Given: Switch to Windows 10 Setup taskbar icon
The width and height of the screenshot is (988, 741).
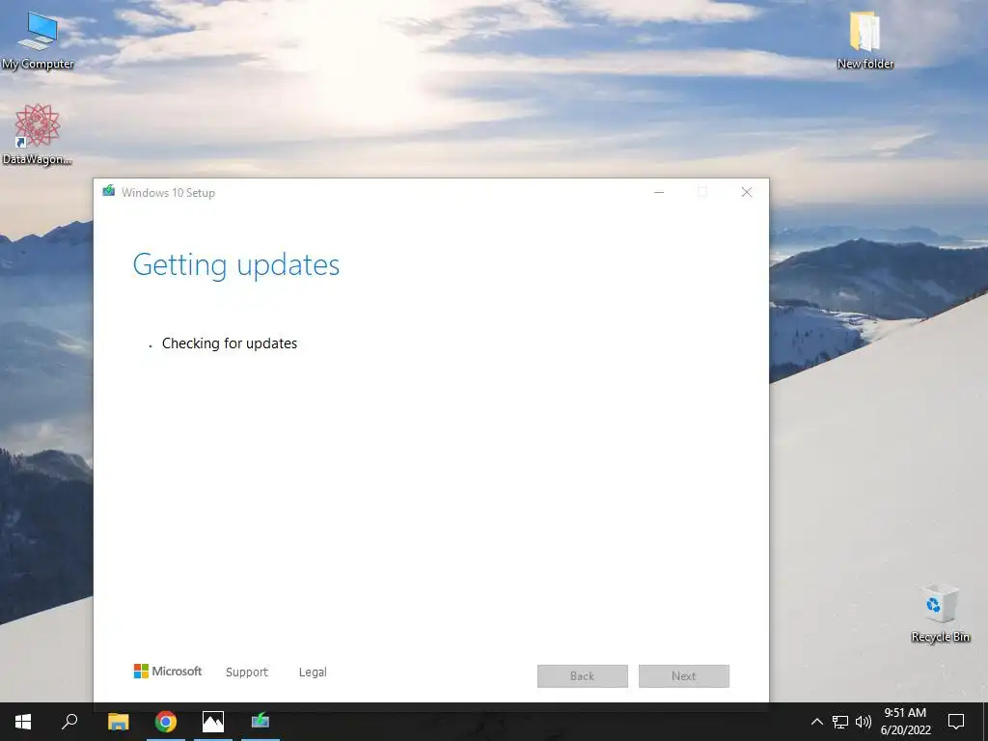Looking at the screenshot, I should click(261, 722).
